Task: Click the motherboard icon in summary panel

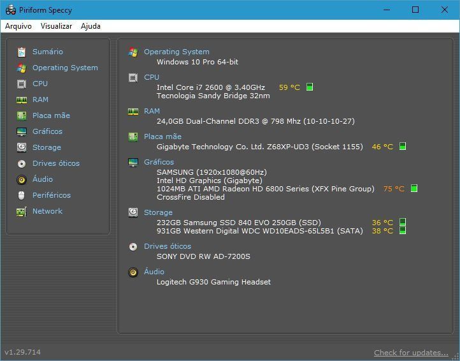Action: coord(133,137)
